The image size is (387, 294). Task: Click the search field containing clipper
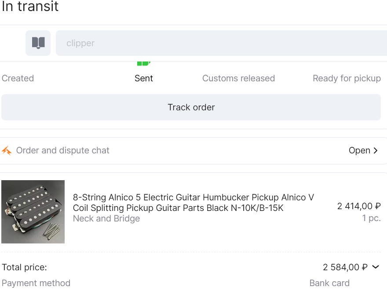click(x=221, y=43)
